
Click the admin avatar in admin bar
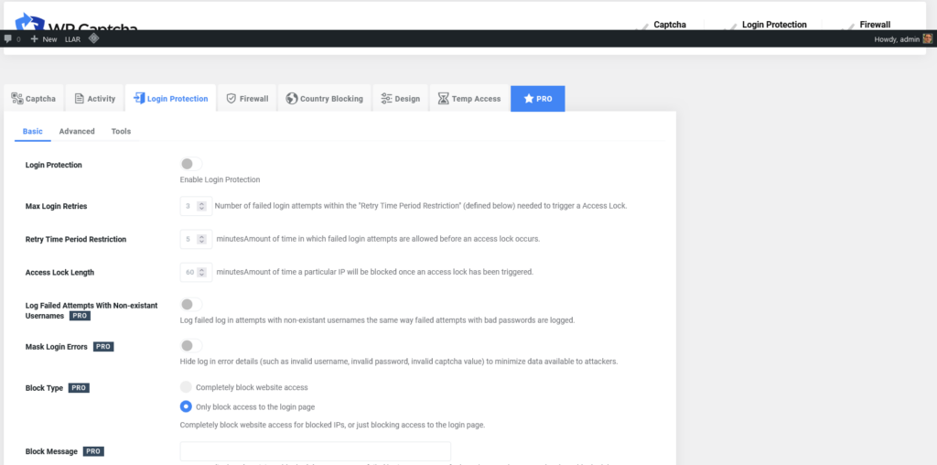[928, 38]
